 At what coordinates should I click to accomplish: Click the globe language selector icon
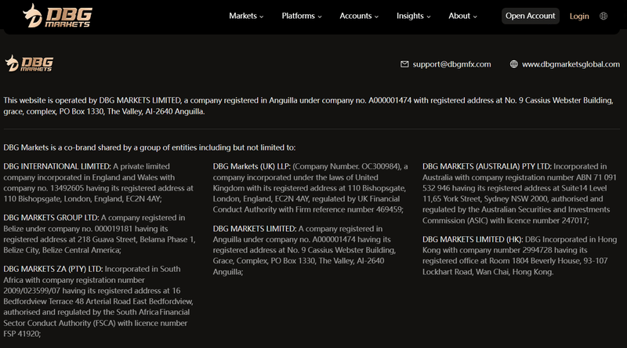[x=603, y=16]
